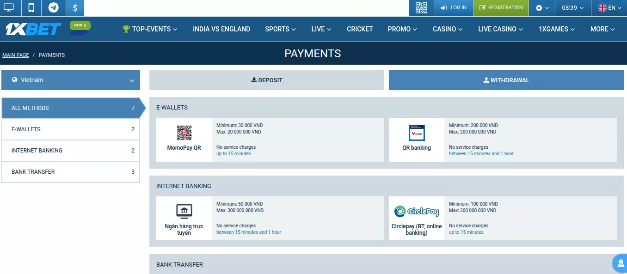Open the QR code icon
Screen dimensions: 627x274
[421, 8]
